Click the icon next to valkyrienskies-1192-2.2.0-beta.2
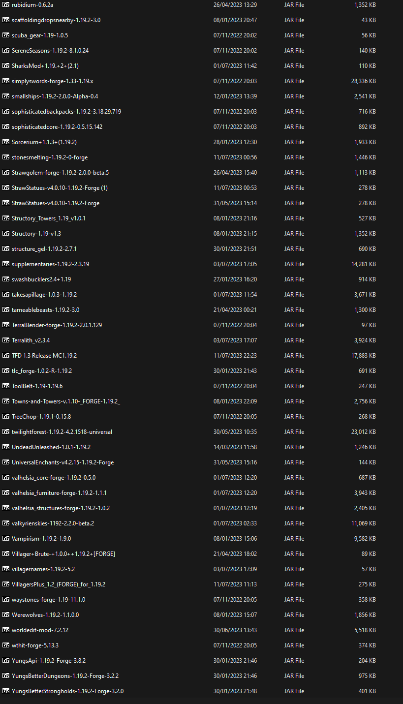The height and width of the screenshot is (704, 403). pos(6,523)
